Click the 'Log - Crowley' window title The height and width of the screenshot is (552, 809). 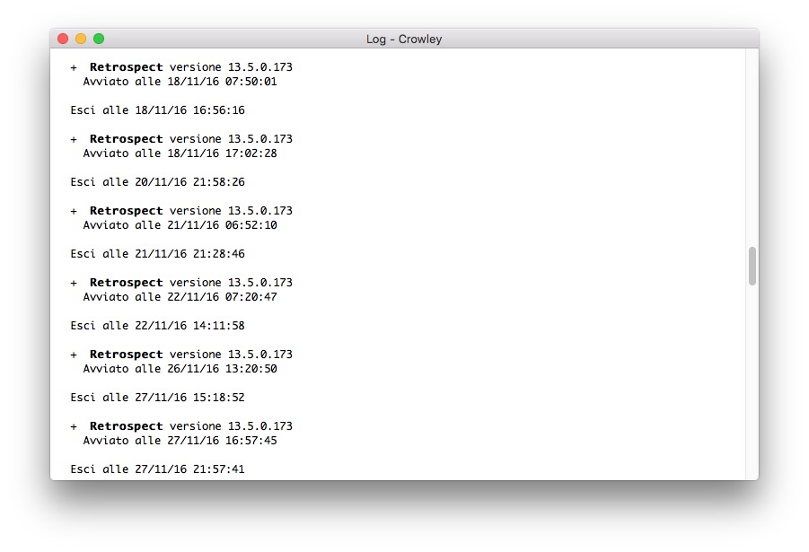pos(404,39)
